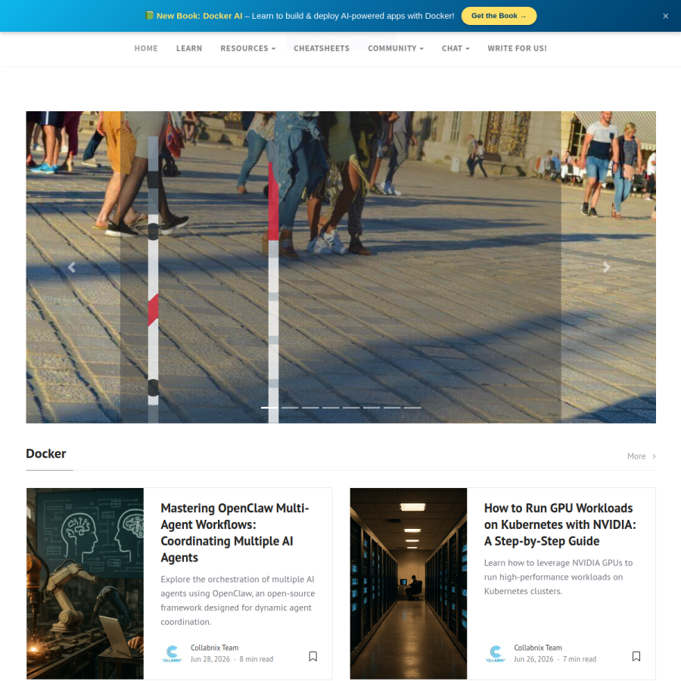
Task: Expand the Community dropdown menu
Action: [x=396, y=48]
